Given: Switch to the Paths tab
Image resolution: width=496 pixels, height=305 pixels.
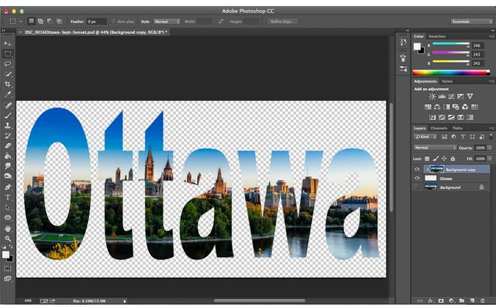Looking at the screenshot, I should 457,128.
